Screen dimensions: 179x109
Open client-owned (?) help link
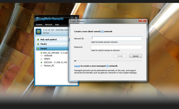tap(102, 32)
